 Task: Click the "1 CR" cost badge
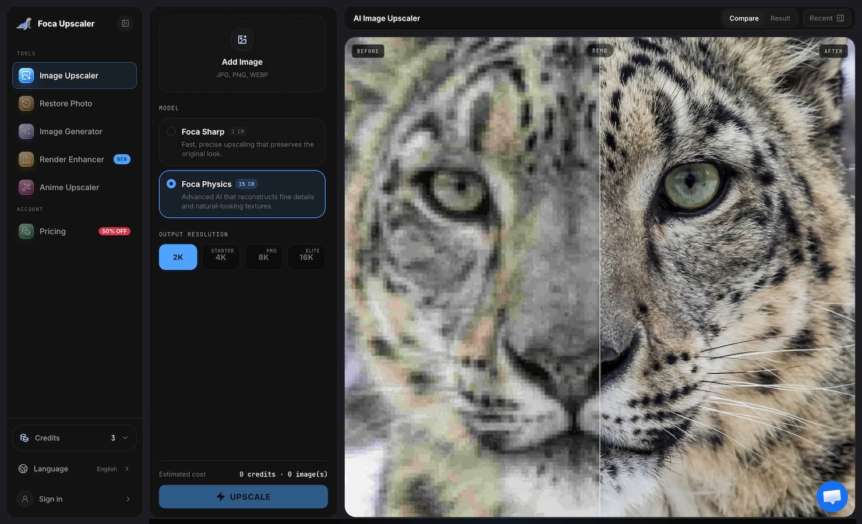click(x=238, y=132)
